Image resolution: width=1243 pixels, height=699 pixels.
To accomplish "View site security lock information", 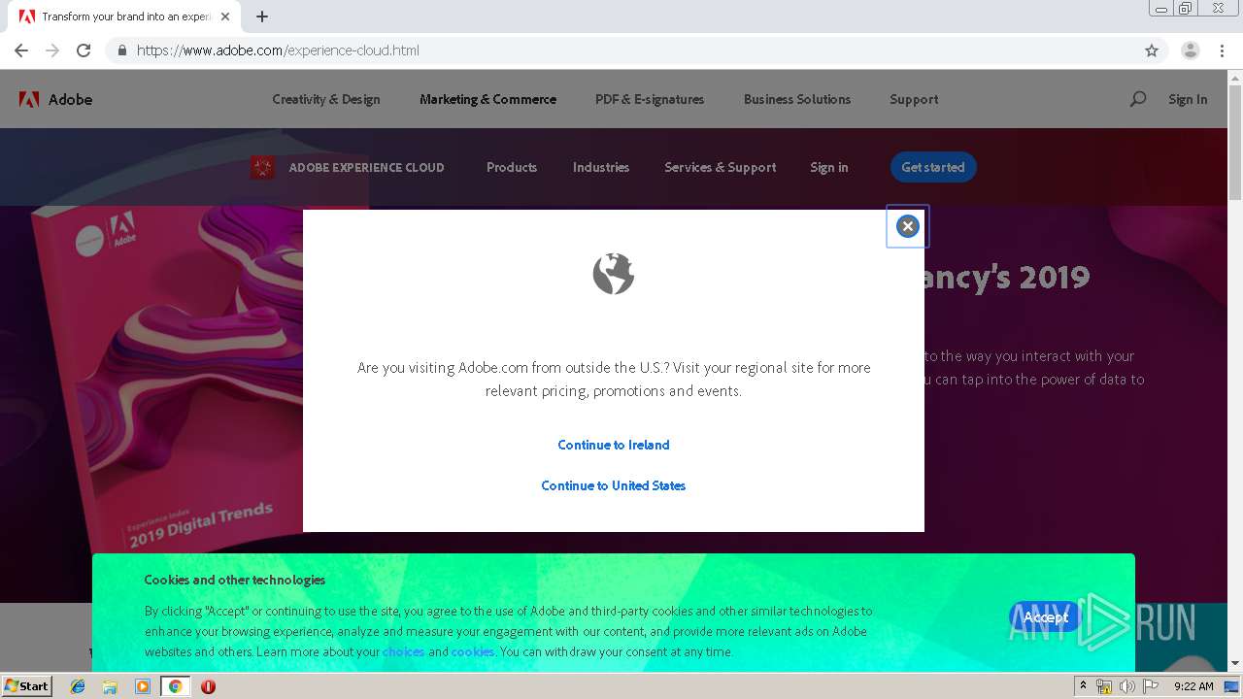I will click(x=121, y=50).
